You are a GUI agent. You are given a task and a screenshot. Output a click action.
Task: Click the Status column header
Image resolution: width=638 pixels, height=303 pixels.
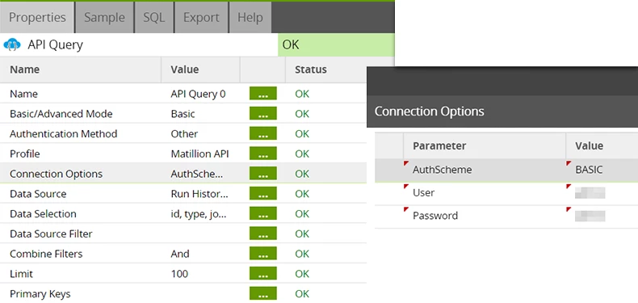pyautogui.click(x=311, y=69)
